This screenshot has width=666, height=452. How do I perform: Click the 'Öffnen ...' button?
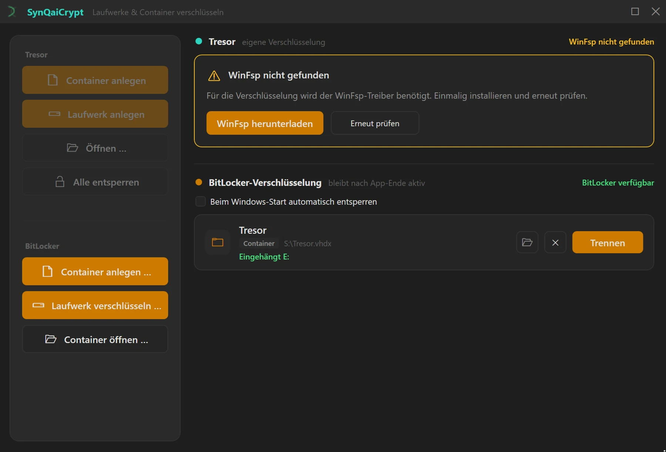pos(95,148)
